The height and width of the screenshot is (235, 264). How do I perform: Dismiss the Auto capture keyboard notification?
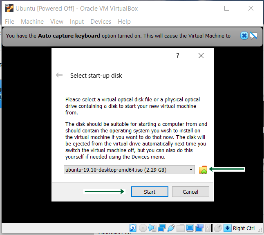(244, 36)
